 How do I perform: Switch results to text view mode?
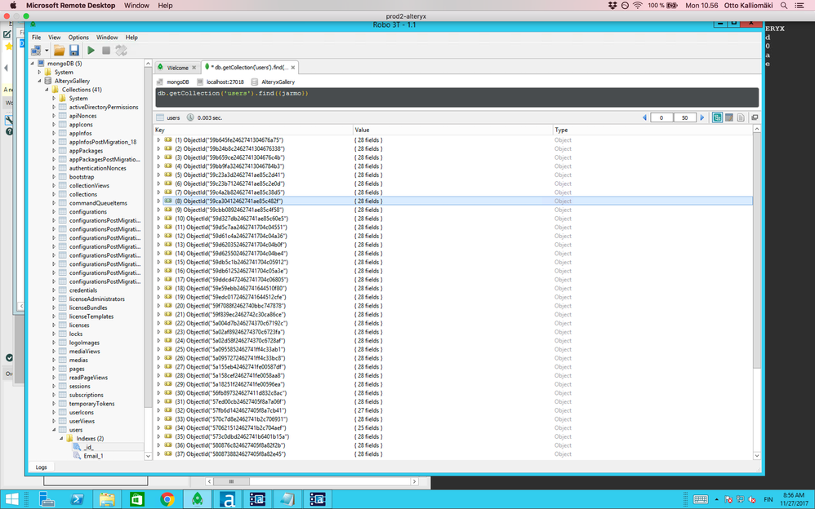pyautogui.click(x=740, y=118)
